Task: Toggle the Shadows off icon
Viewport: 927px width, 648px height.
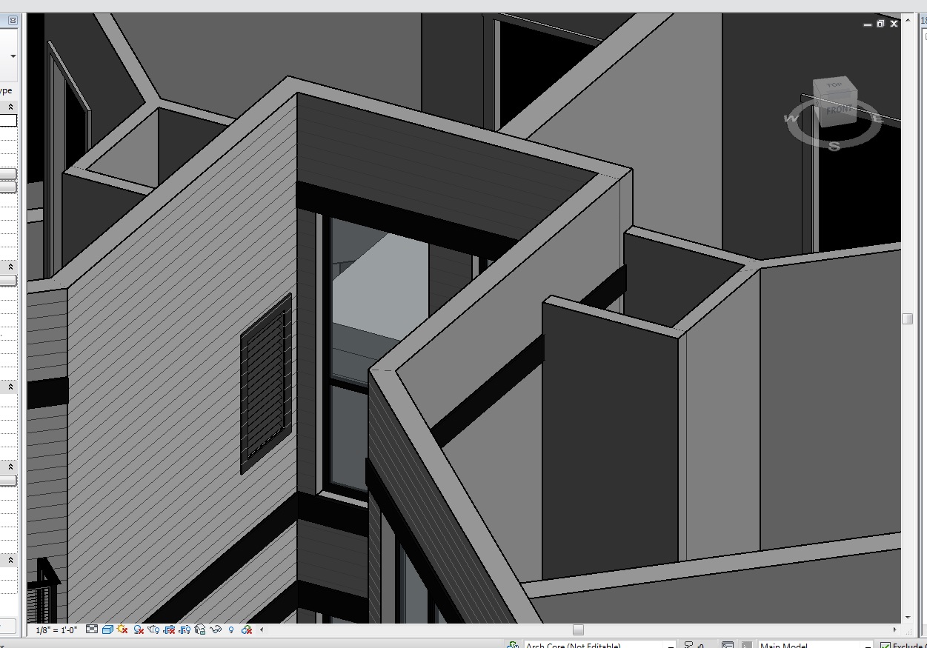Action: point(138,629)
